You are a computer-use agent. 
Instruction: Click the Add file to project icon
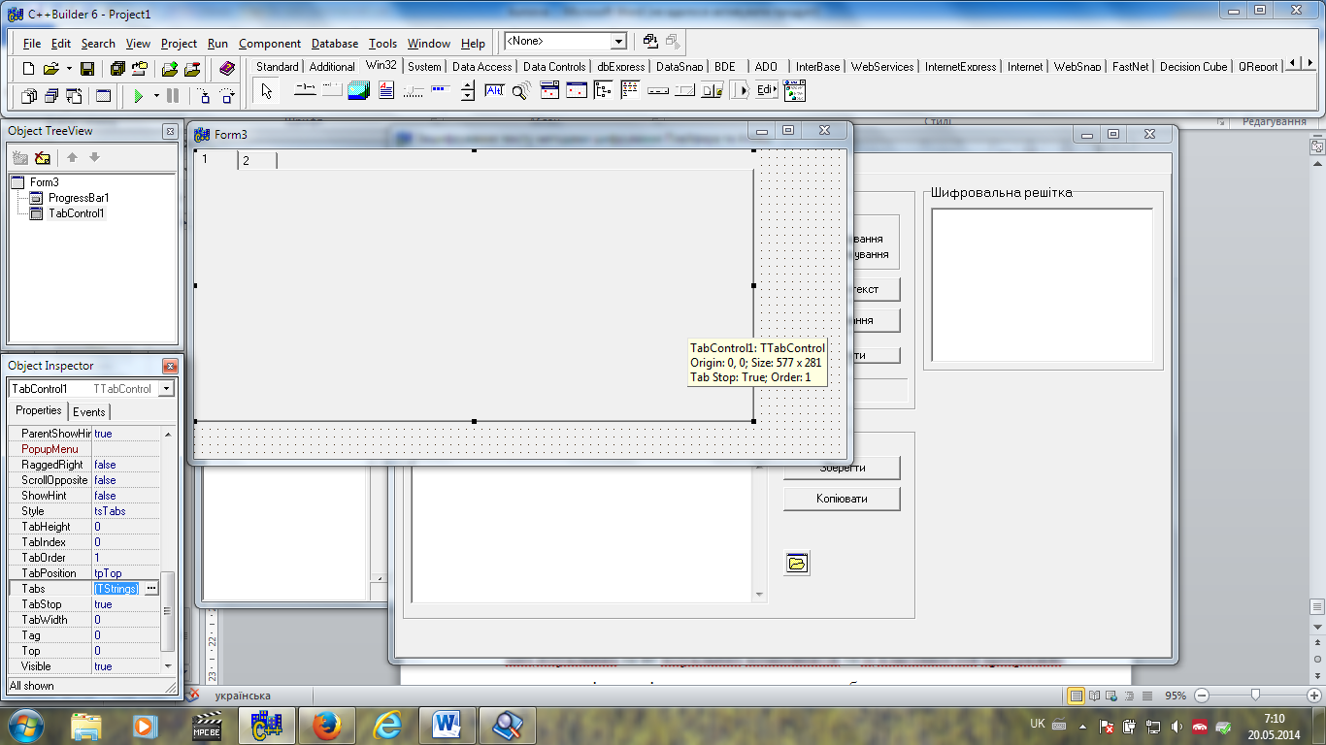pos(170,69)
